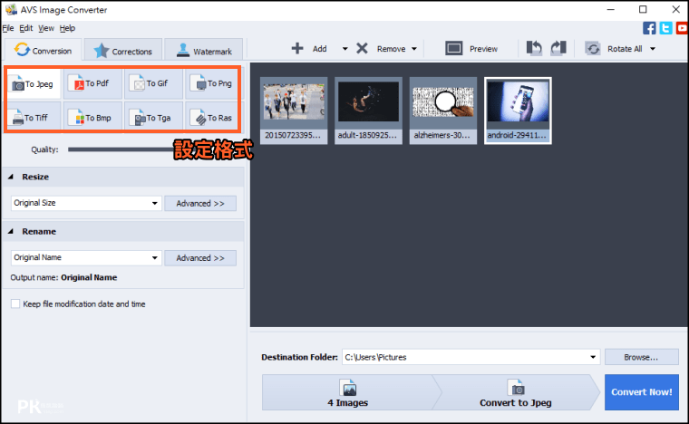Click the 4 Images step icon
Viewport: 689px width, 424px height.
pos(347,388)
